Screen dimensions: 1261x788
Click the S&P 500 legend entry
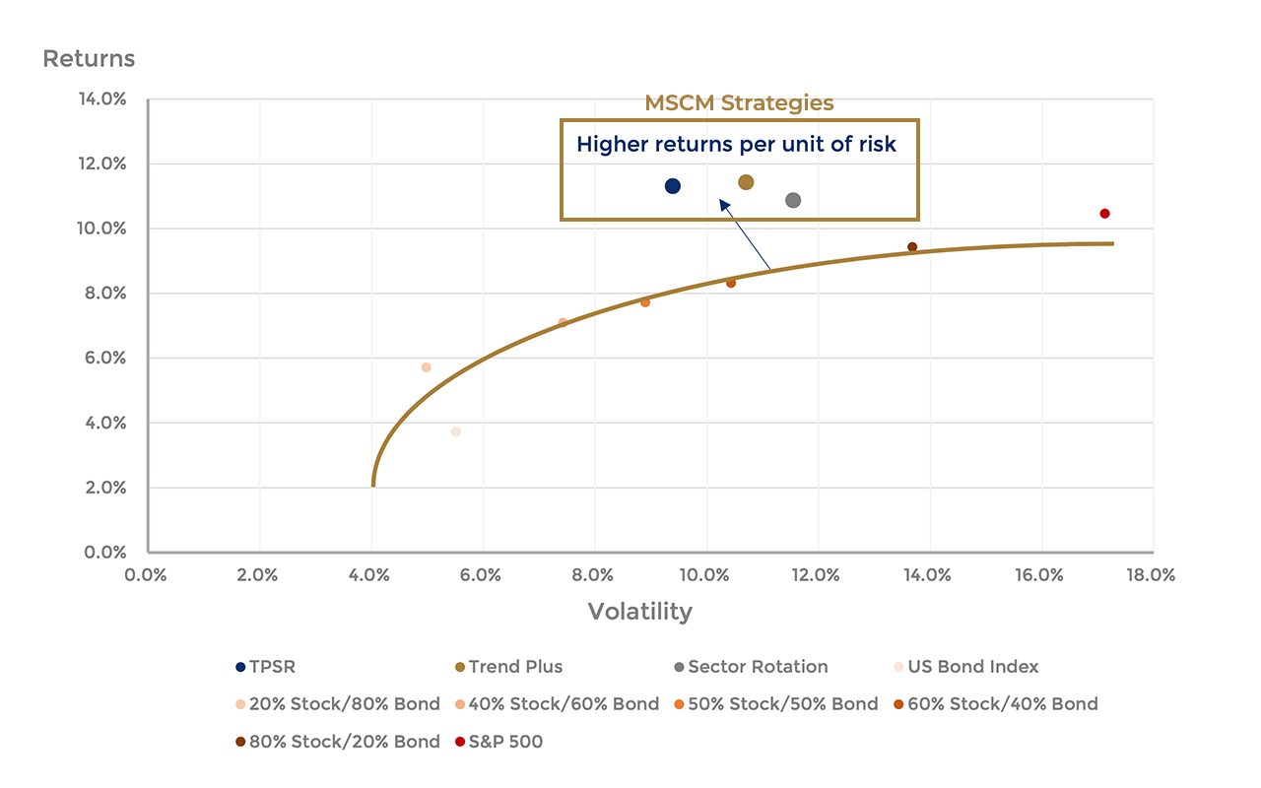[498, 742]
